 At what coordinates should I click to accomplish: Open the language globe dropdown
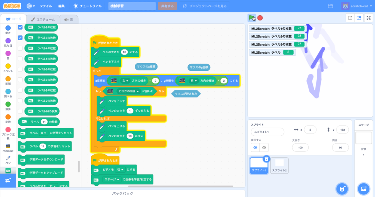pos(31,6)
